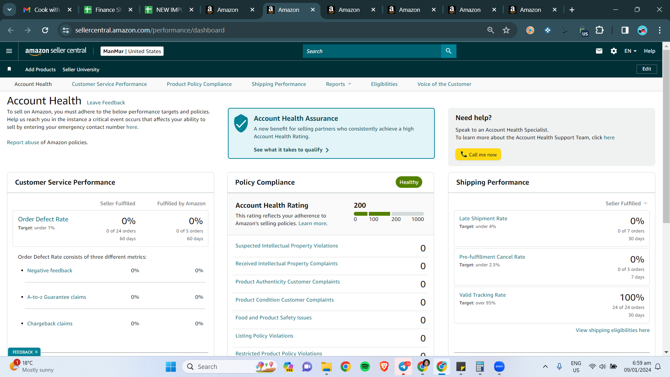
Task: Open the Calculator from the taskbar
Action: 480,367
